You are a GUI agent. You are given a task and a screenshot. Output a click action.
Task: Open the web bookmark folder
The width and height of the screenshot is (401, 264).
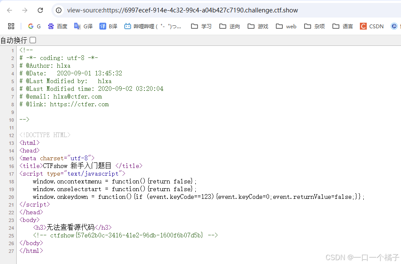point(286,26)
